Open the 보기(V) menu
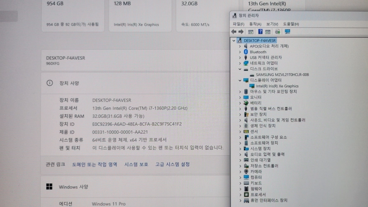The width and height of the screenshot is (368, 207). [272, 24]
